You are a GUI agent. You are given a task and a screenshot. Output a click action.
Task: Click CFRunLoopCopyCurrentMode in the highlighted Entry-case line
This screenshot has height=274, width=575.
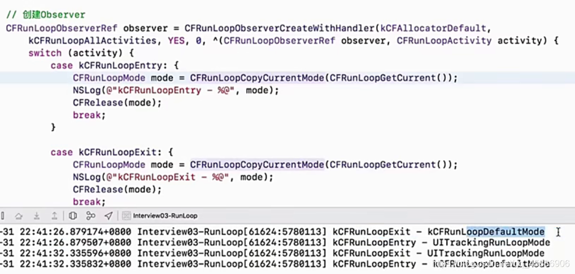tap(257, 78)
